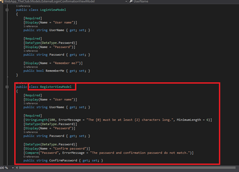Click the wrench icon beside UserName member

click(x=131, y=1)
